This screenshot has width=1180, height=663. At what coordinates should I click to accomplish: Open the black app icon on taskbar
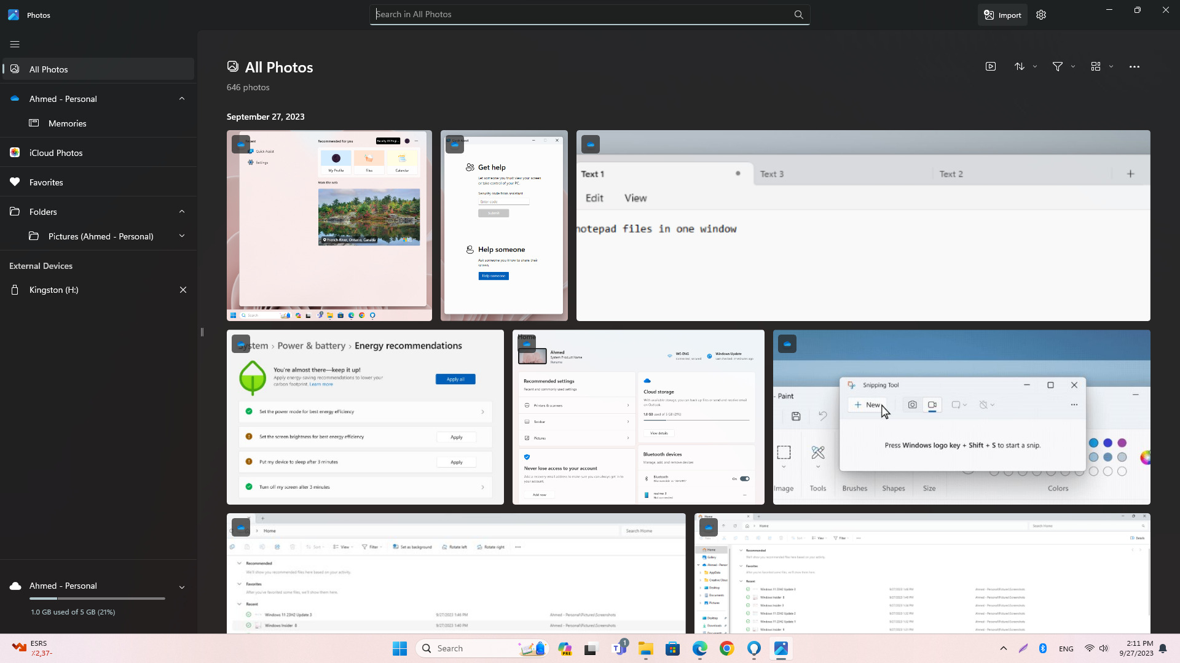click(x=591, y=648)
